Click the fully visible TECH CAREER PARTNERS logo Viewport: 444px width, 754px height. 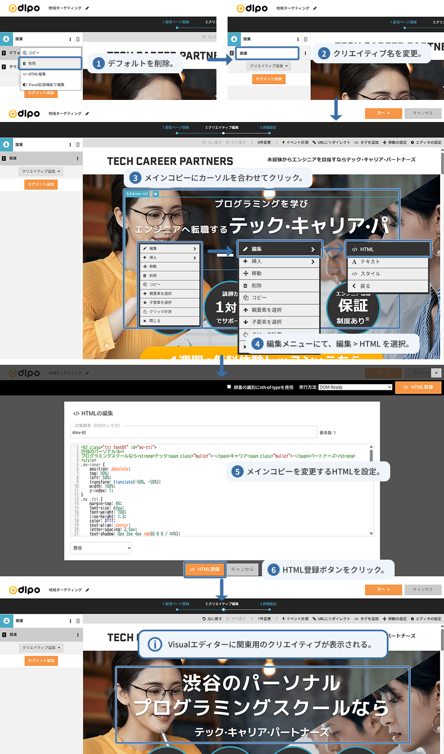pos(170,161)
